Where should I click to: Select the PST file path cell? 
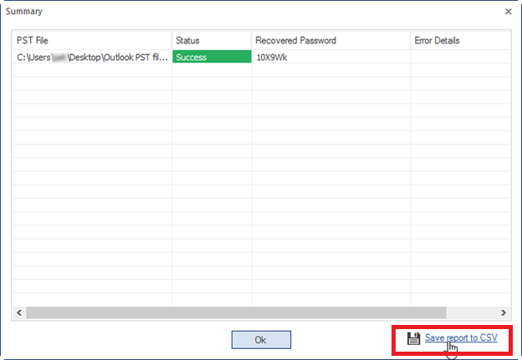pos(92,57)
